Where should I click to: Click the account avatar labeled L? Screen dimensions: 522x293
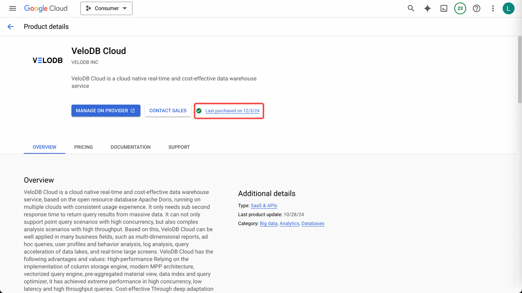pos(509,8)
